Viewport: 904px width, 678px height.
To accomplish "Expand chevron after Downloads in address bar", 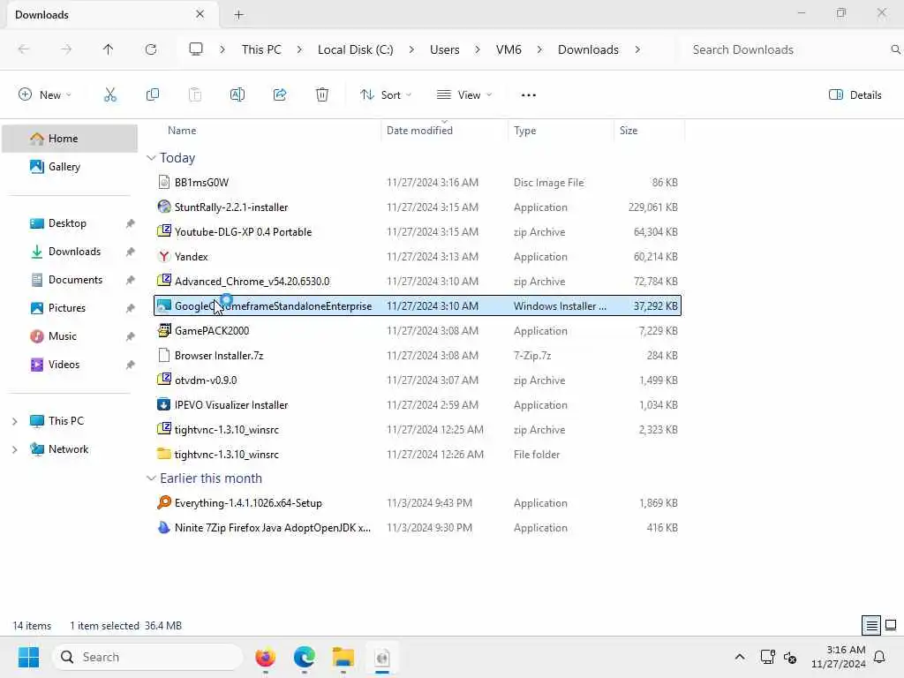I will 637,49.
